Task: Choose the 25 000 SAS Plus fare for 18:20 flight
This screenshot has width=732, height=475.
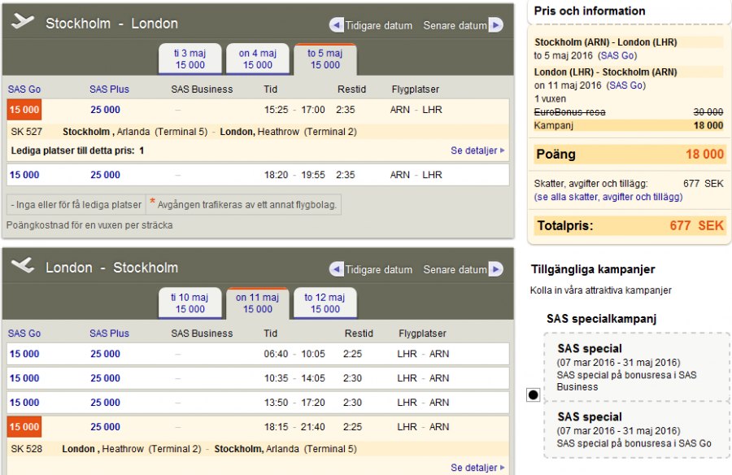Action: 105,175
